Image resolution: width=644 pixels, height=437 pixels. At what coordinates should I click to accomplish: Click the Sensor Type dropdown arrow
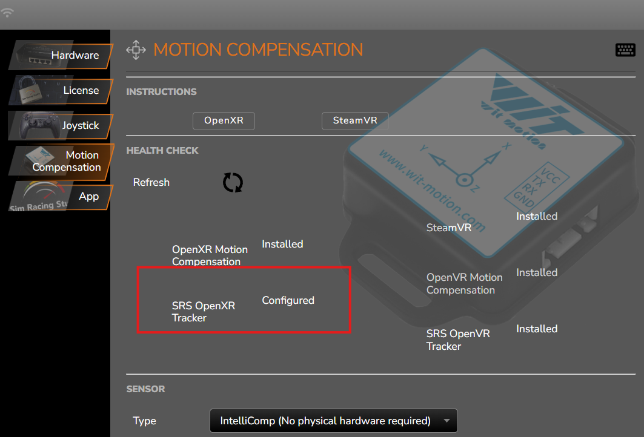tap(447, 421)
